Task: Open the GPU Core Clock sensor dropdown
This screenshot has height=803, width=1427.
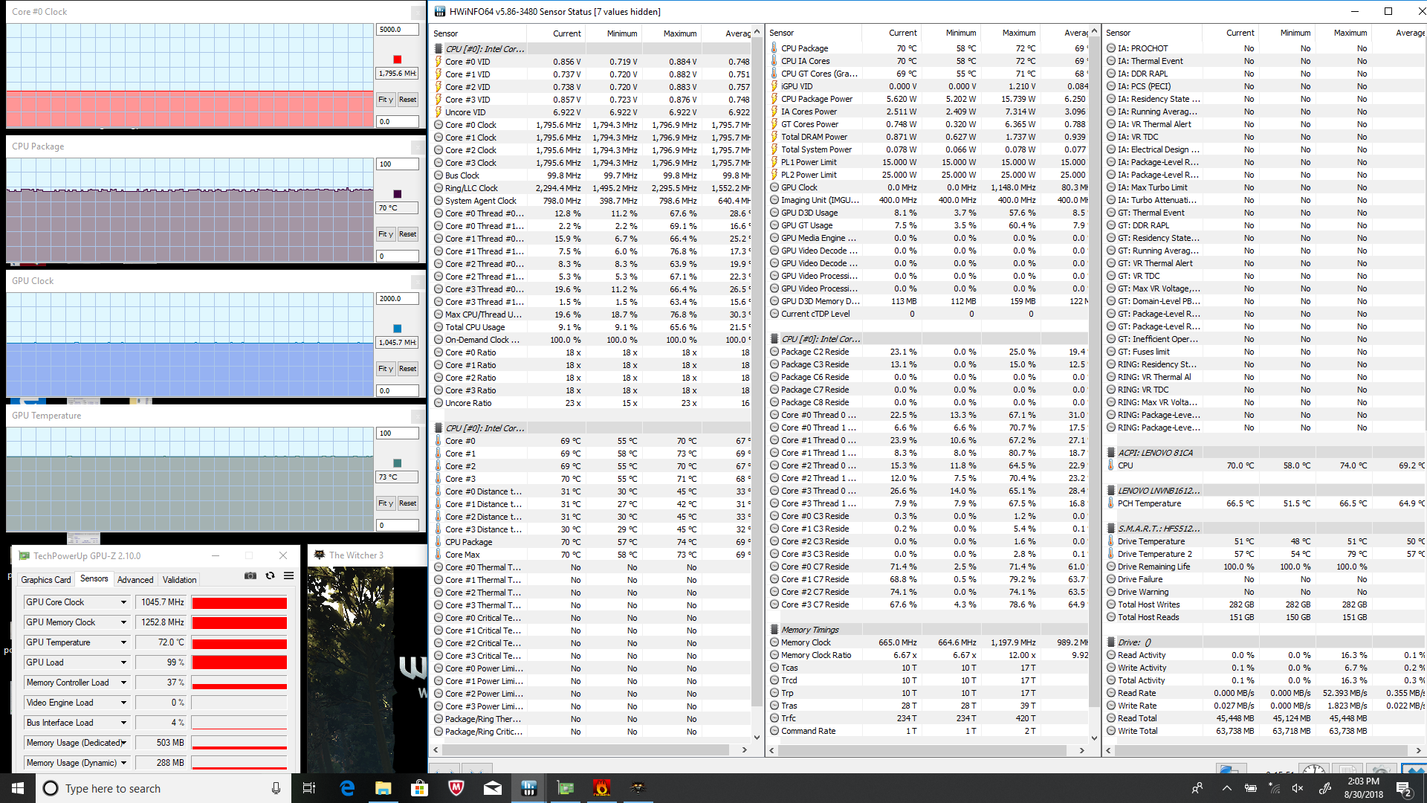Action: pos(123,602)
